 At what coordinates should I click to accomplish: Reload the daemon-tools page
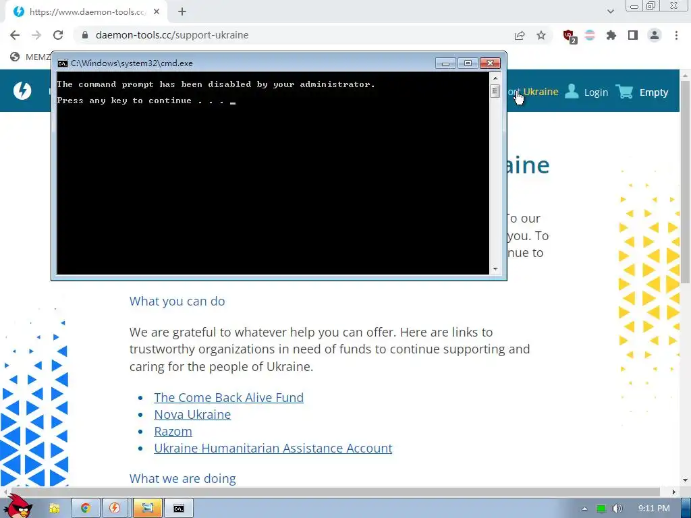pyautogui.click(x=58, y=35)
